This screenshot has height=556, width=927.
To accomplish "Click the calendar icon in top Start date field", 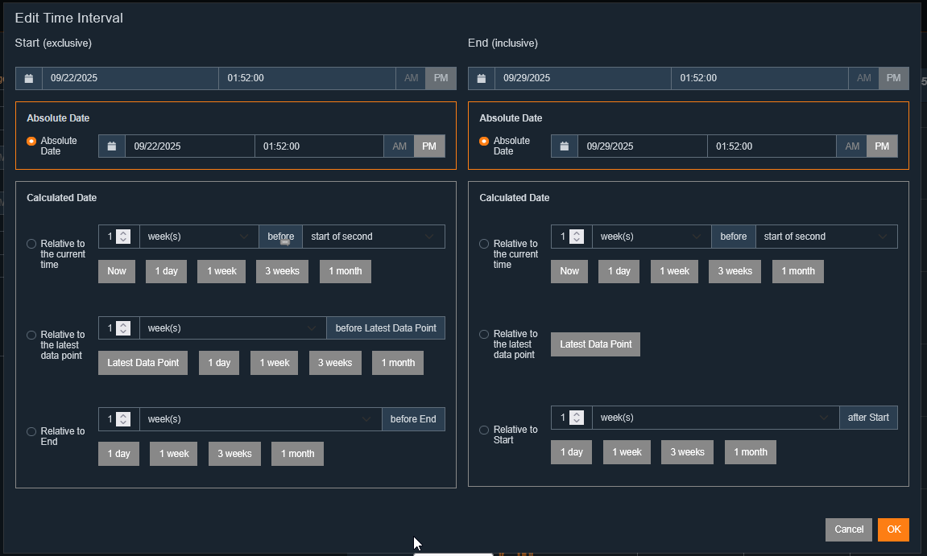I will click(29, 78).
